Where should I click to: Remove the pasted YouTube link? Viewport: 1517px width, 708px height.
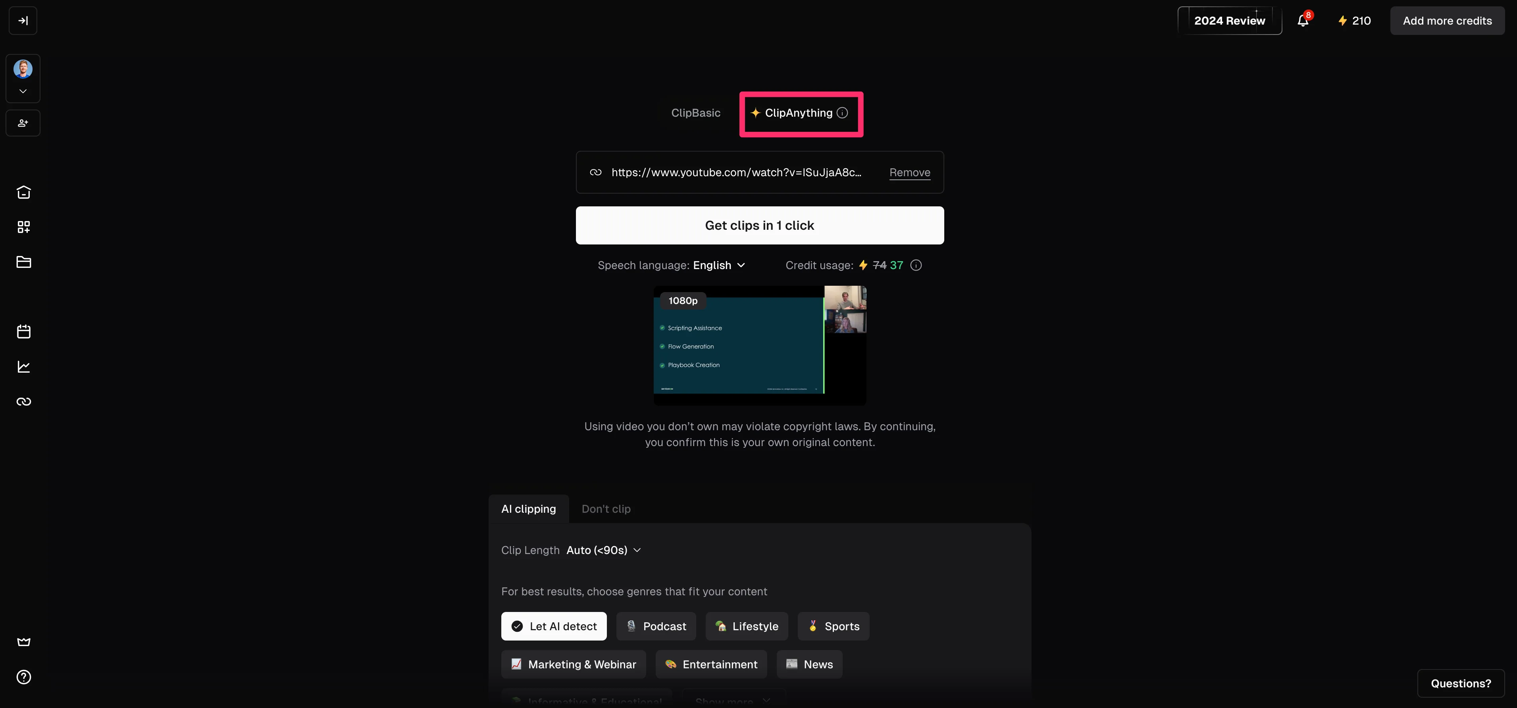coord(910,173)
